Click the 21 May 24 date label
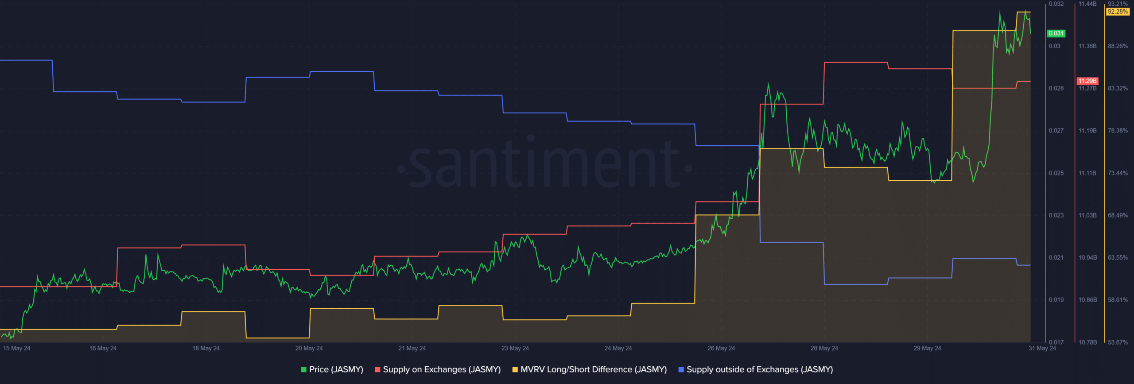This screenshot has height=384, width=1134. click(412, 348)
